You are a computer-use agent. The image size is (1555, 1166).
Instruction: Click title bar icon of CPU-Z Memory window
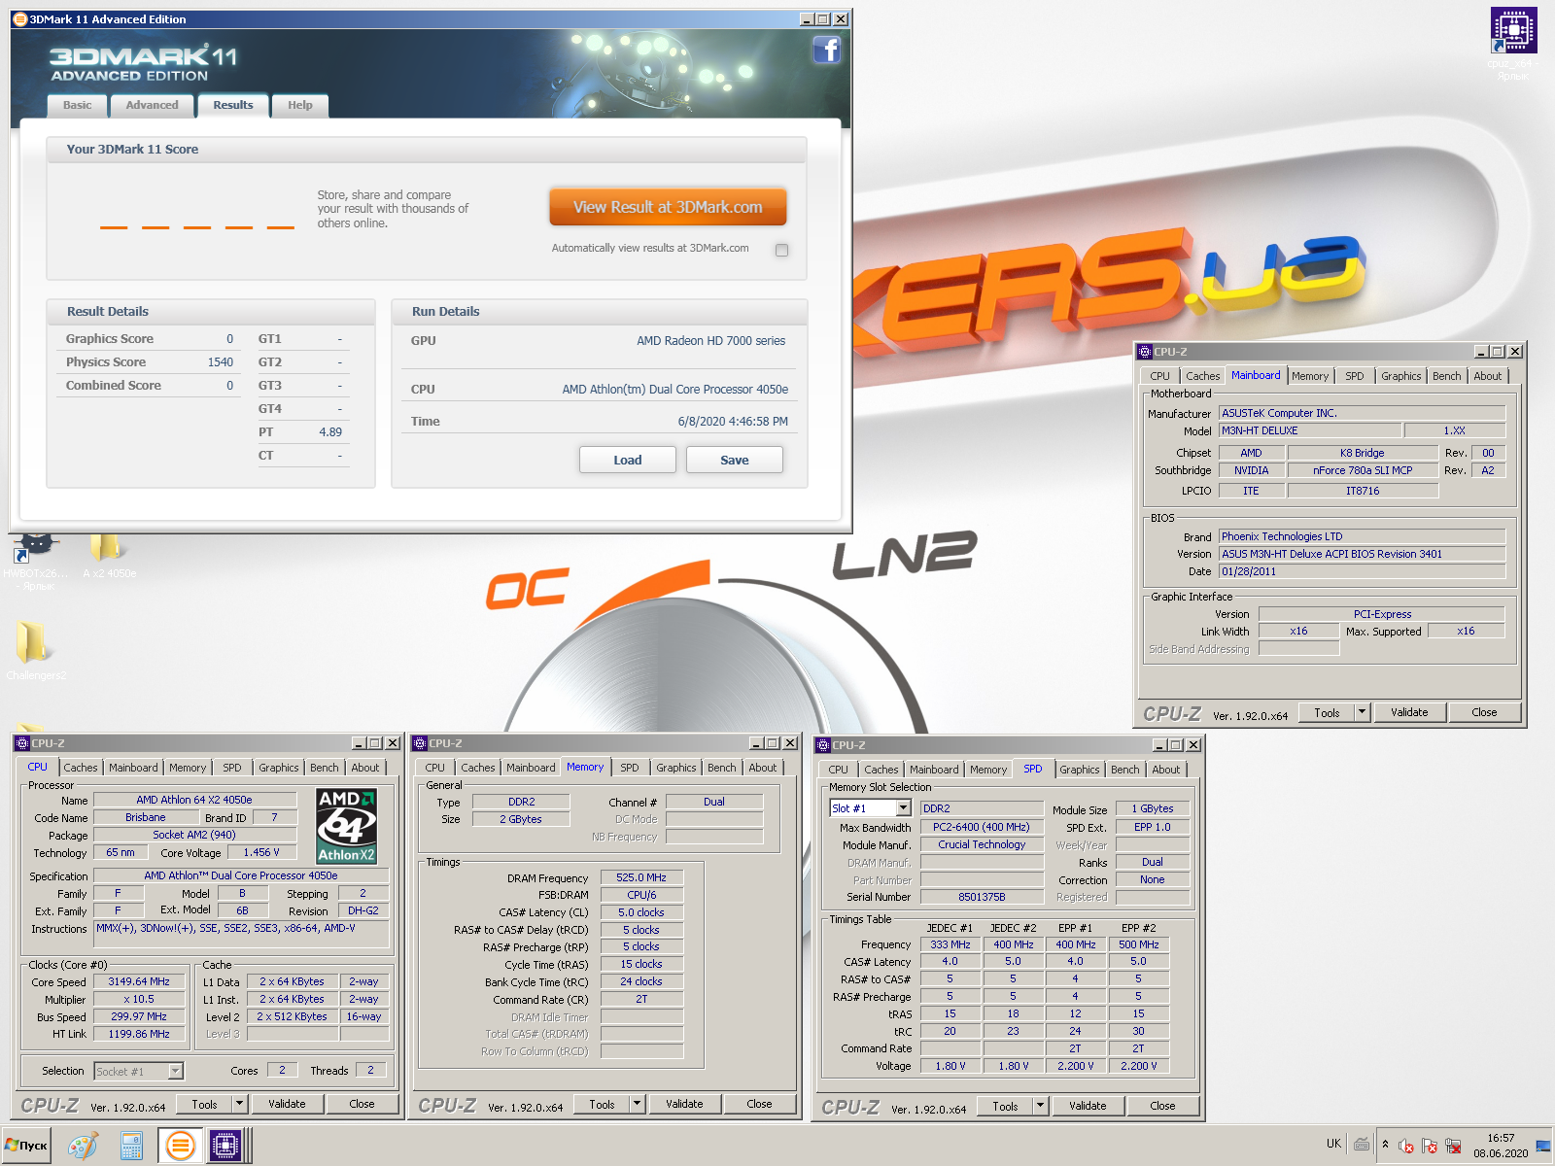[420, 743]
